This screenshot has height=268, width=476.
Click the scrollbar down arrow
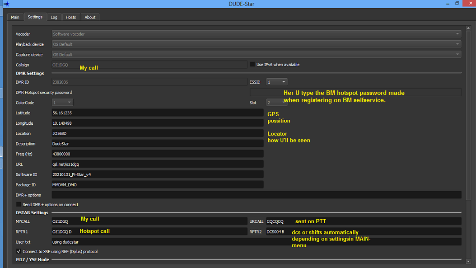[468, 261]
